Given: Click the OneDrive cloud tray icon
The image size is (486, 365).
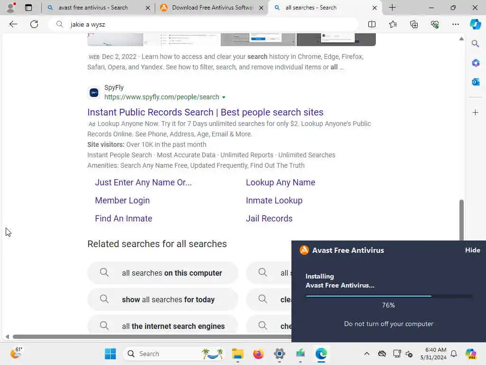Looking at the screenshot, I should click(x=382, y=354).
